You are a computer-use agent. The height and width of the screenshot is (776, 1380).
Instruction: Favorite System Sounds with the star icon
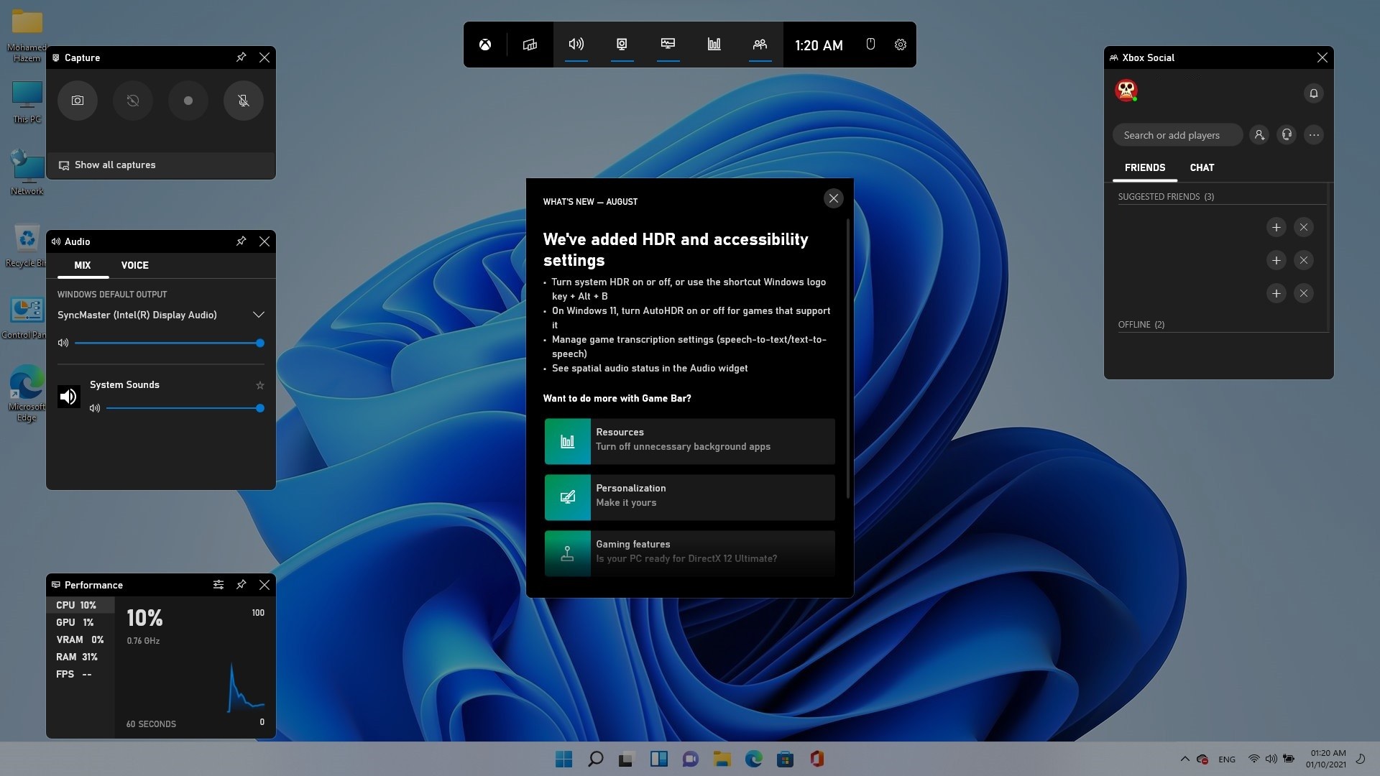(x=260, y=385)
